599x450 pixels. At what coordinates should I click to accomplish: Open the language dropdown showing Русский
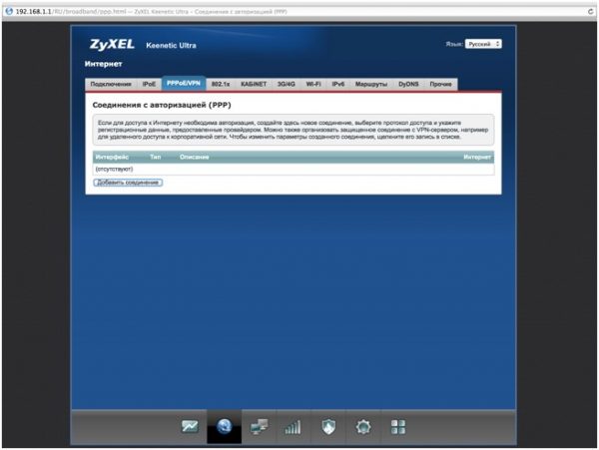click(483, 44)
